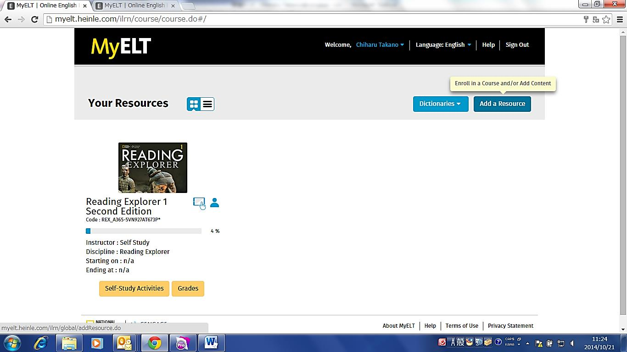Screen dimensions: 627x352
Task: Click the translate page icon
Action: click(x=596, y=19)
